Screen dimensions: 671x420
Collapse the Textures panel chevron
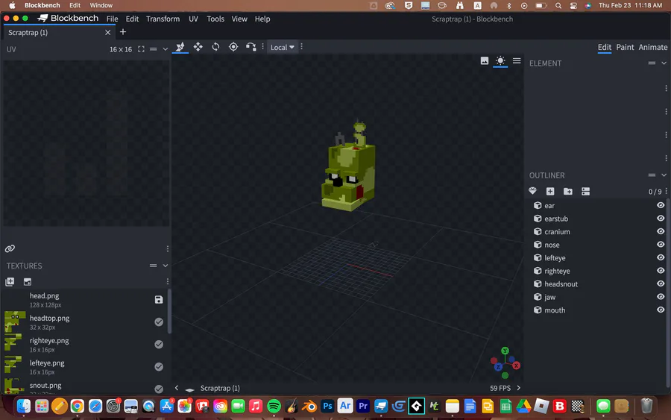[x=166, y=266]
